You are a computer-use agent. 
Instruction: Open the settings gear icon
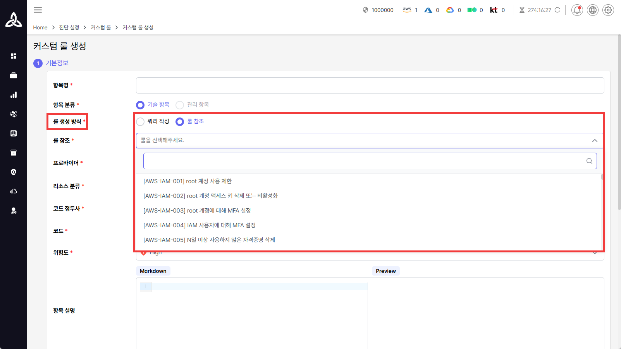pyautogui.click(x=608, y=10)
